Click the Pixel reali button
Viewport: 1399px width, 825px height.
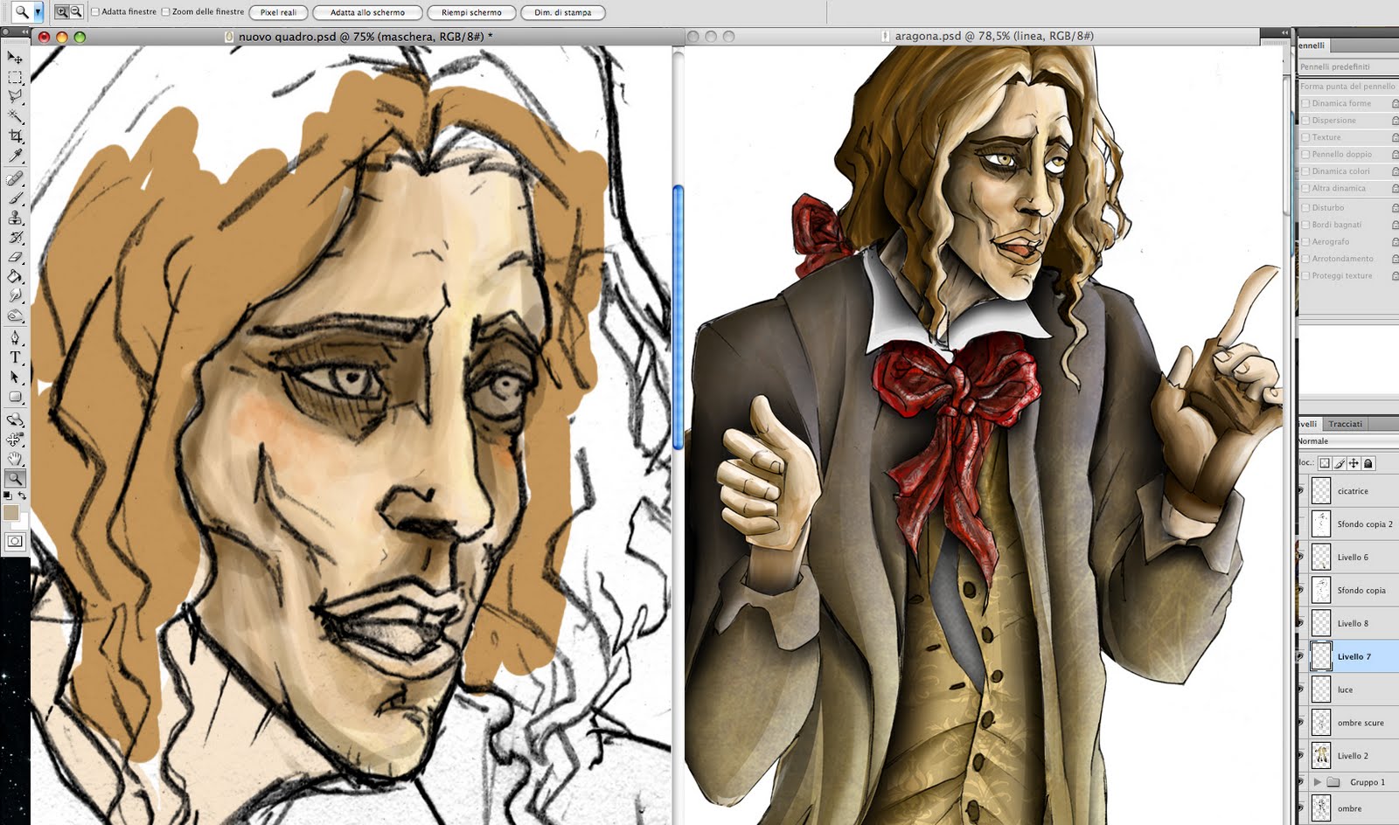278,12
